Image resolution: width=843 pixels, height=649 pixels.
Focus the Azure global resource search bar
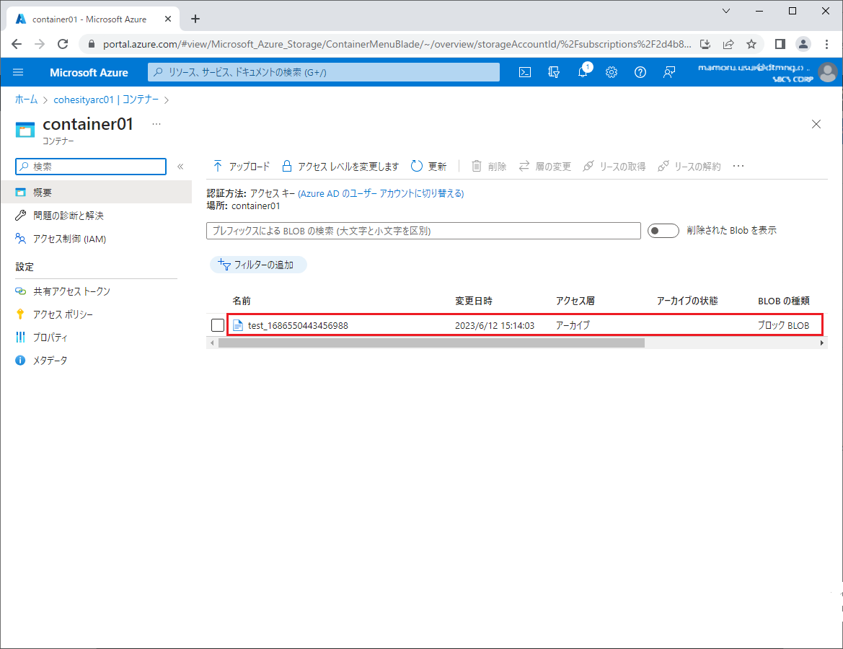point(324,72)
